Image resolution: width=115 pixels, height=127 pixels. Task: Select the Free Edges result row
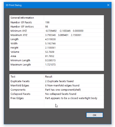click(x=57, y=98)
